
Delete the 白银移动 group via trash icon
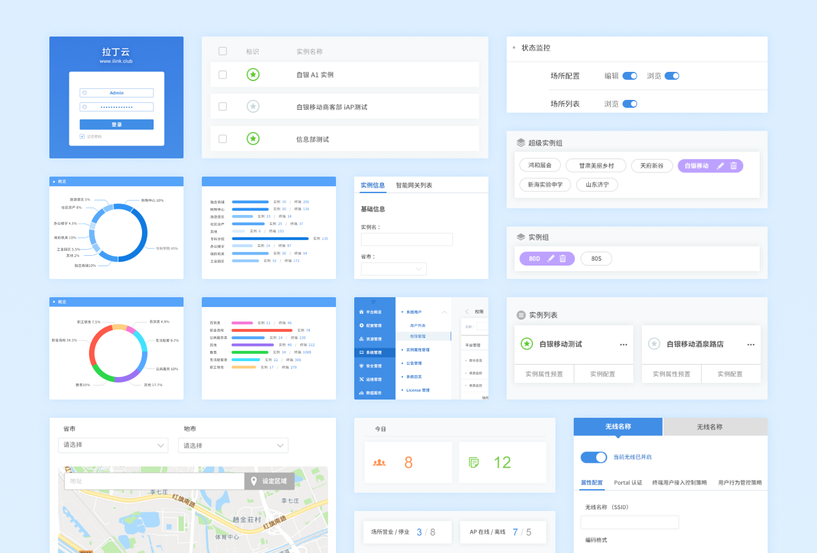pos(733,166)
